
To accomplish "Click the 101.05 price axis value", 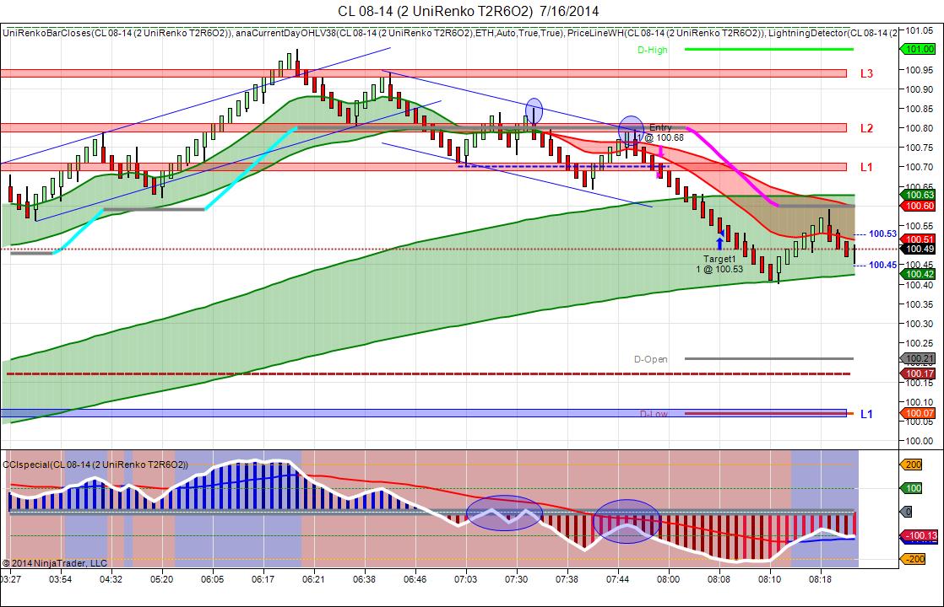I will [x=920, y=30].
